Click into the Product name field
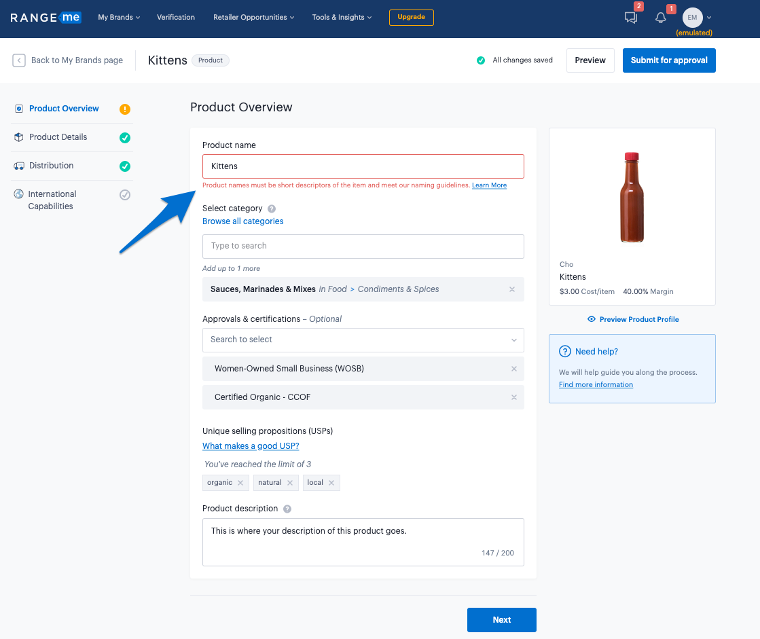 (363, 166)
